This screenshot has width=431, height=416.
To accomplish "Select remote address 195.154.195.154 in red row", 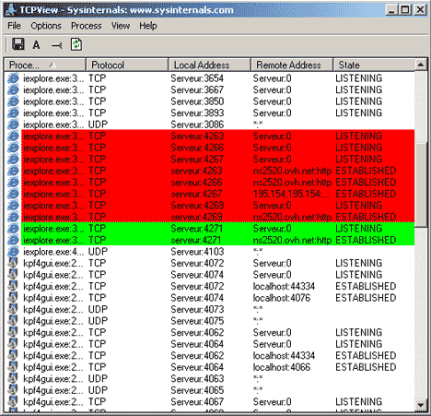I will pos(292,194).
